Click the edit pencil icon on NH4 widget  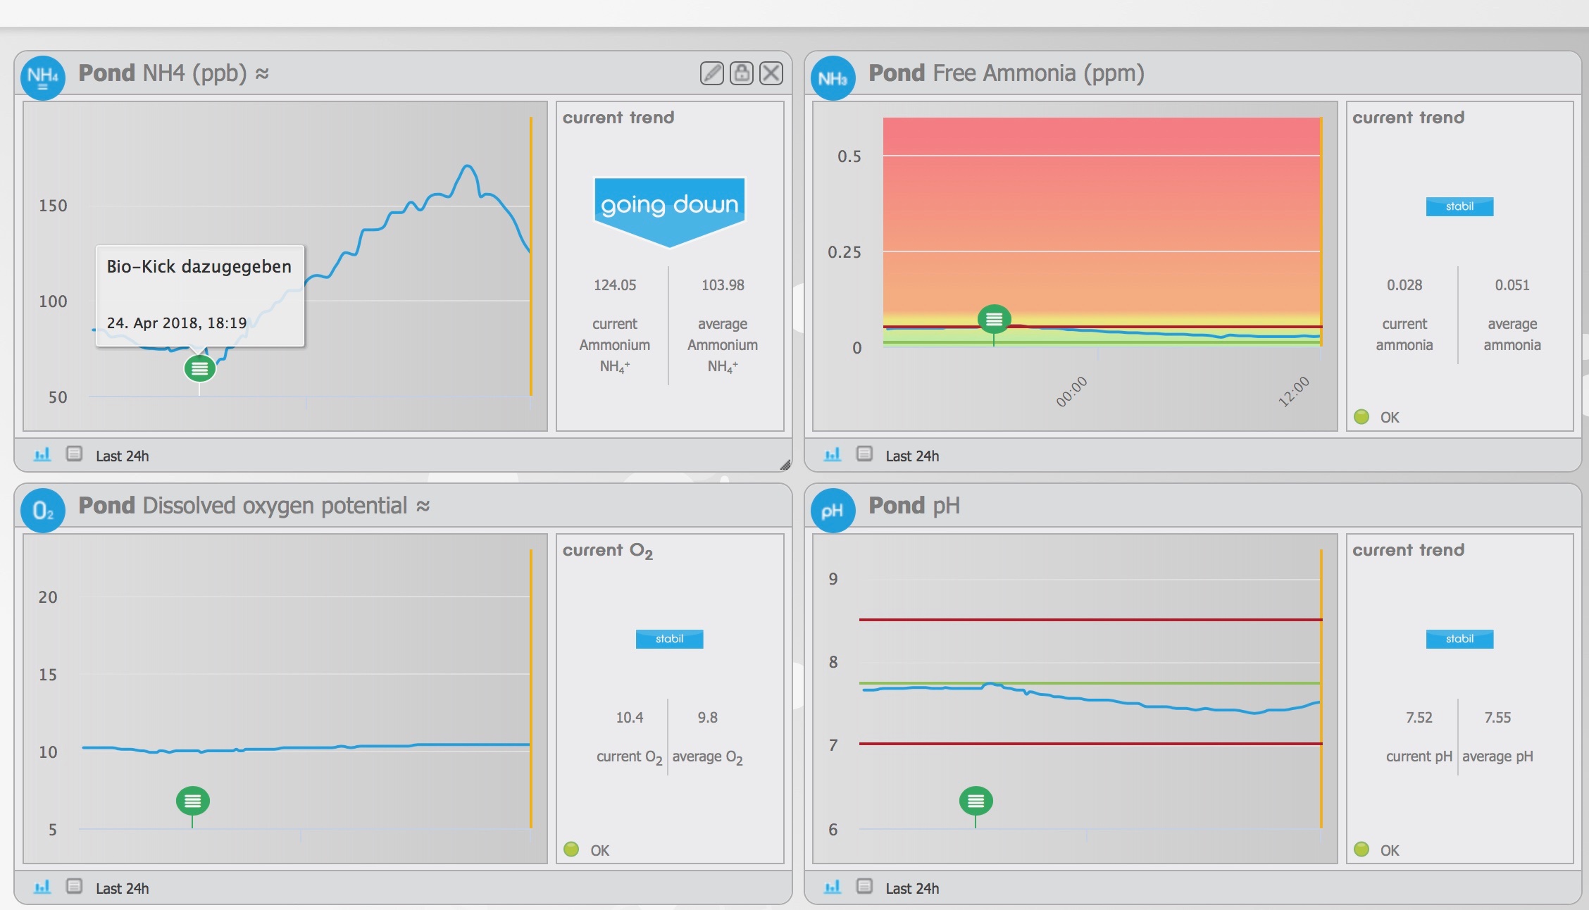[711, 73]
